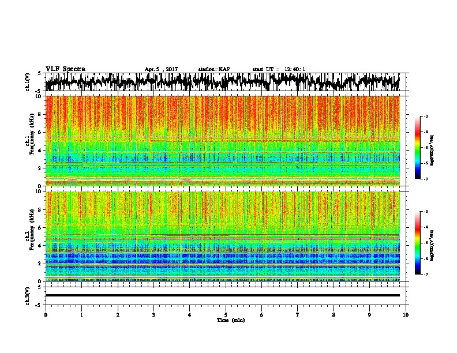Click the "-7" label on ch.1 colorbar
This screenshot has height=353, width=457.
pos(425,179)
